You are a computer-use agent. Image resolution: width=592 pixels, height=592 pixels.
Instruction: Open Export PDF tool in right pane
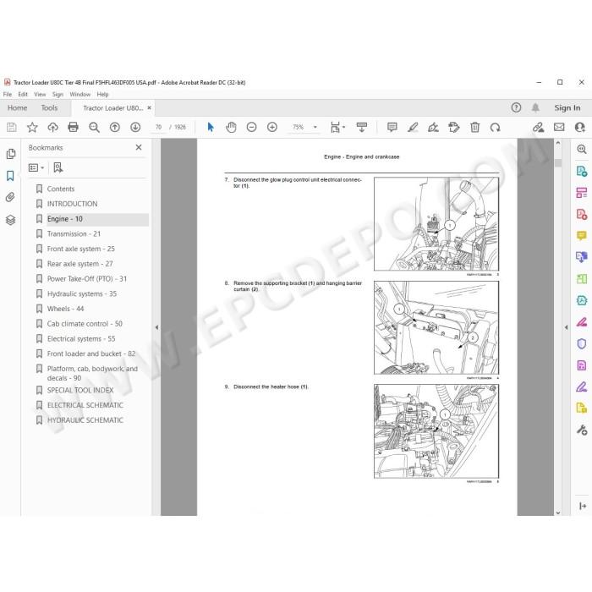582,171
